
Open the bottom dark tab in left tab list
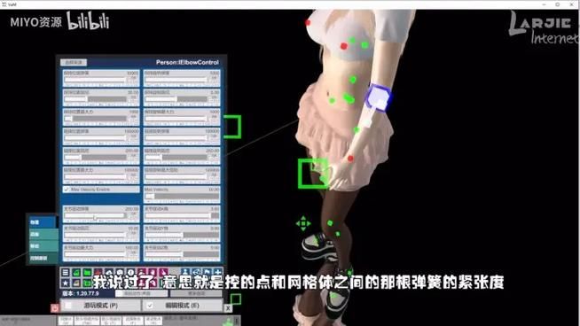pos(43,258)
